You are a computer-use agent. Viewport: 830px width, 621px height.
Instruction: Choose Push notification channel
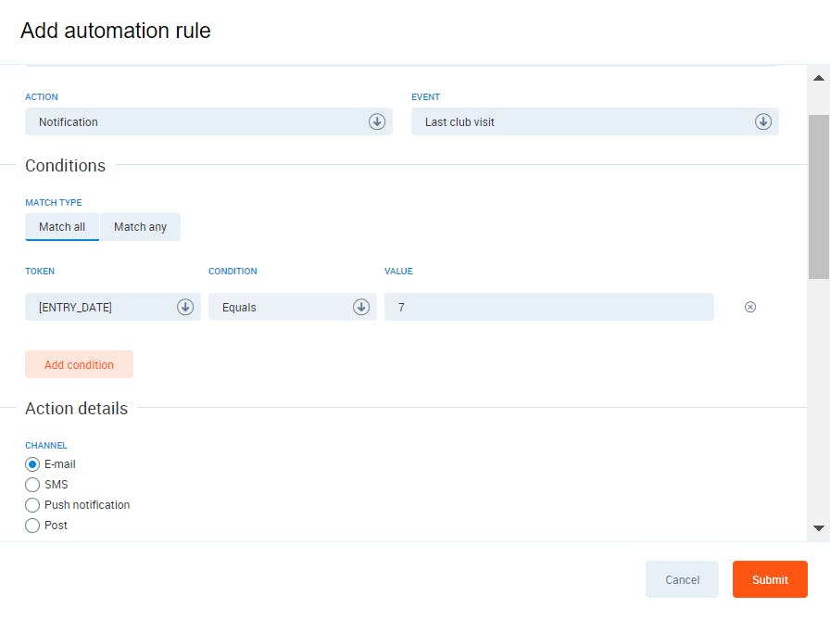click(x=32, y=505)
